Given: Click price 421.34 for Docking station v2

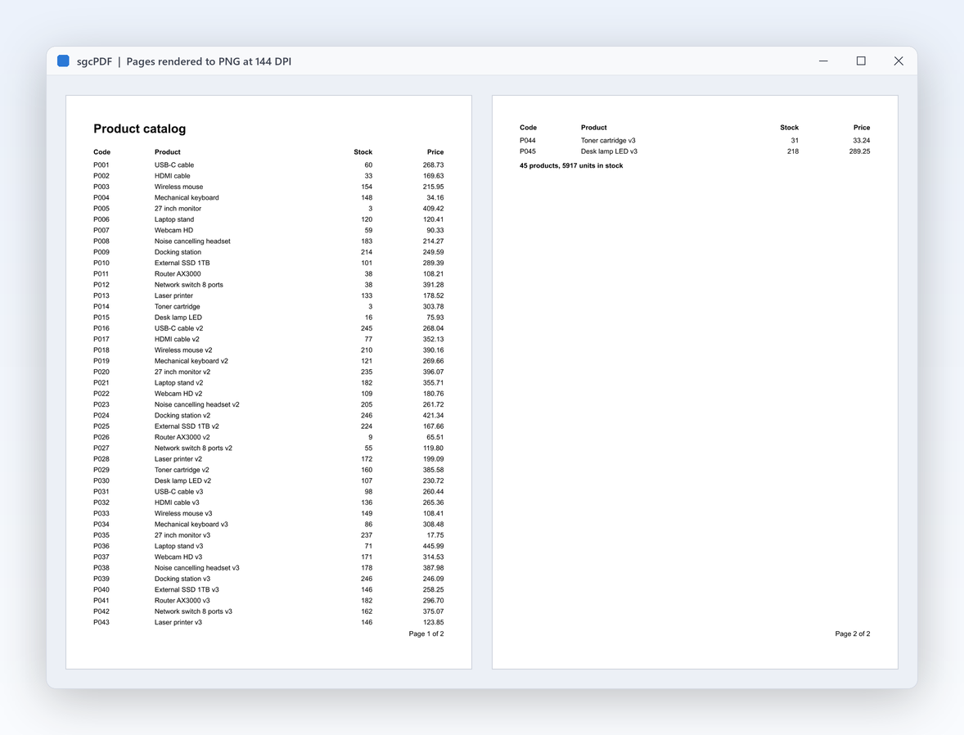Looking at the screenshot, I should point(434,416).
